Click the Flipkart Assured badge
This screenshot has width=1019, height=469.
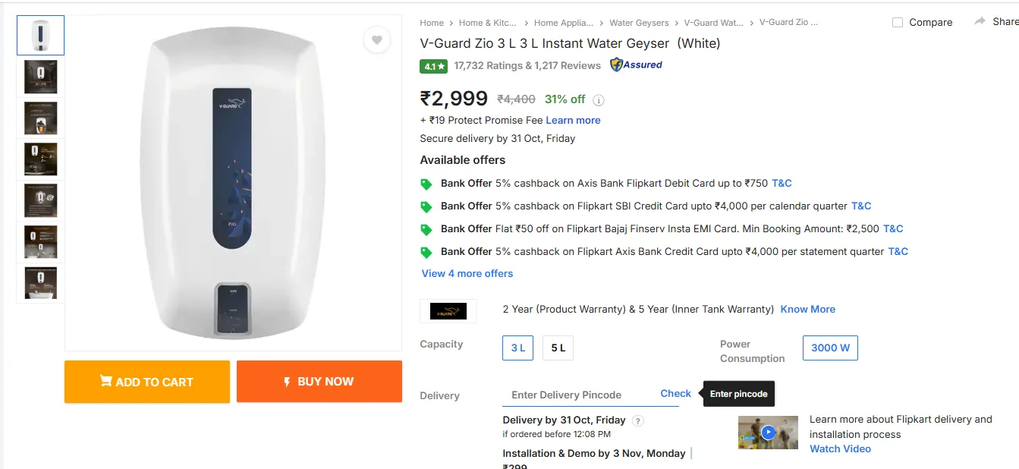(636, 65)
